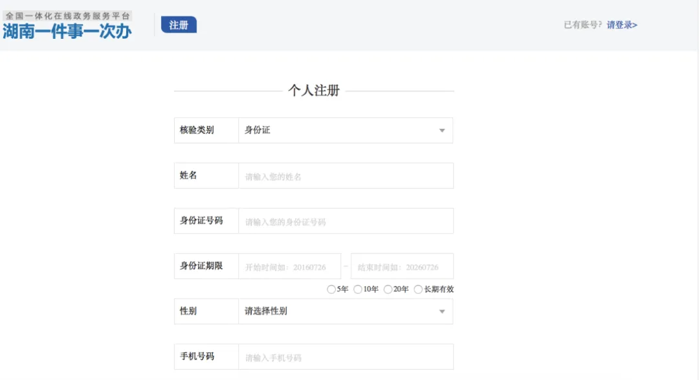Focus the 身份证号码 input field

click(346, 221)
